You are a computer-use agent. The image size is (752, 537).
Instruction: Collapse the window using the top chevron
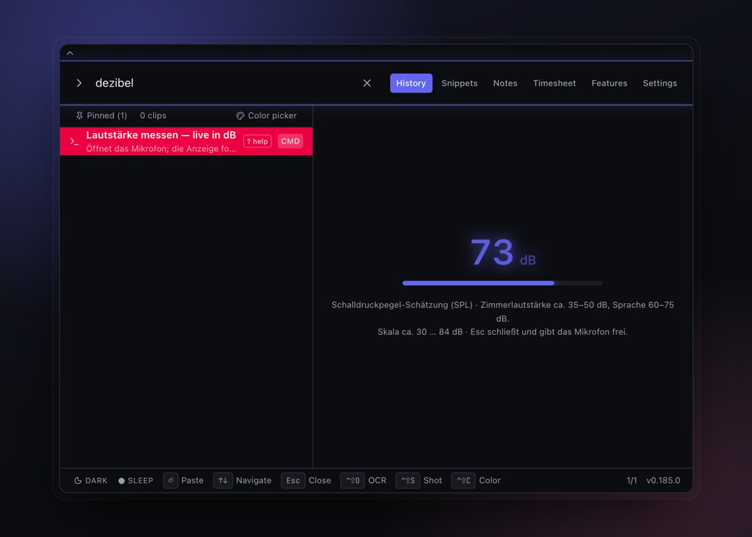tap(70, 53)
